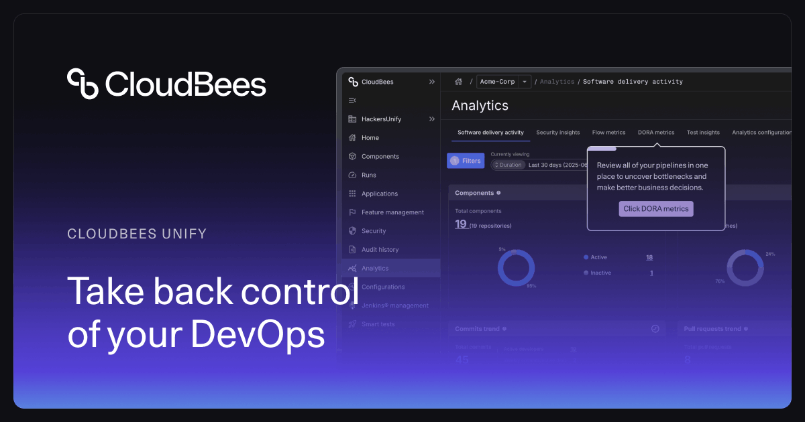Click the "Commits trend" card heading

[x=477, y=329]
